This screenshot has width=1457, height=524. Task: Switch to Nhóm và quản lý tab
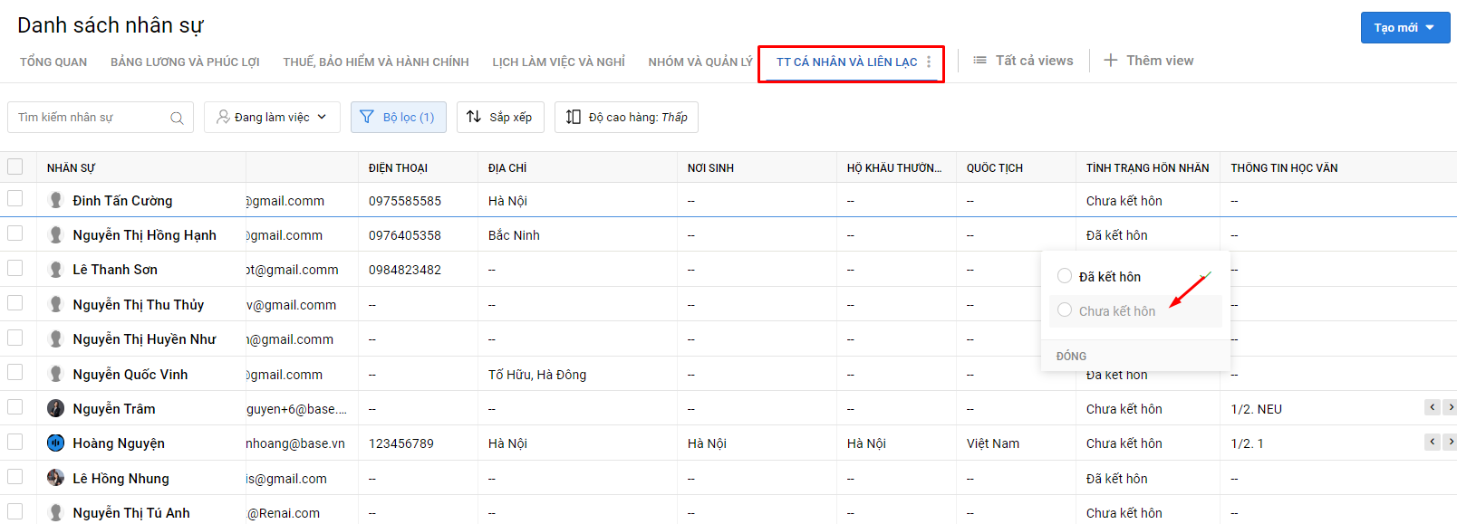click(700, 62)
